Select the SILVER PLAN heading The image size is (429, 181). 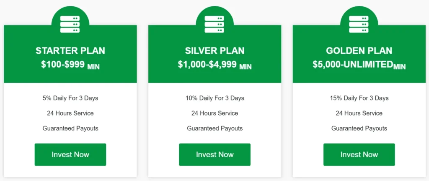click(x=214, y=51)
